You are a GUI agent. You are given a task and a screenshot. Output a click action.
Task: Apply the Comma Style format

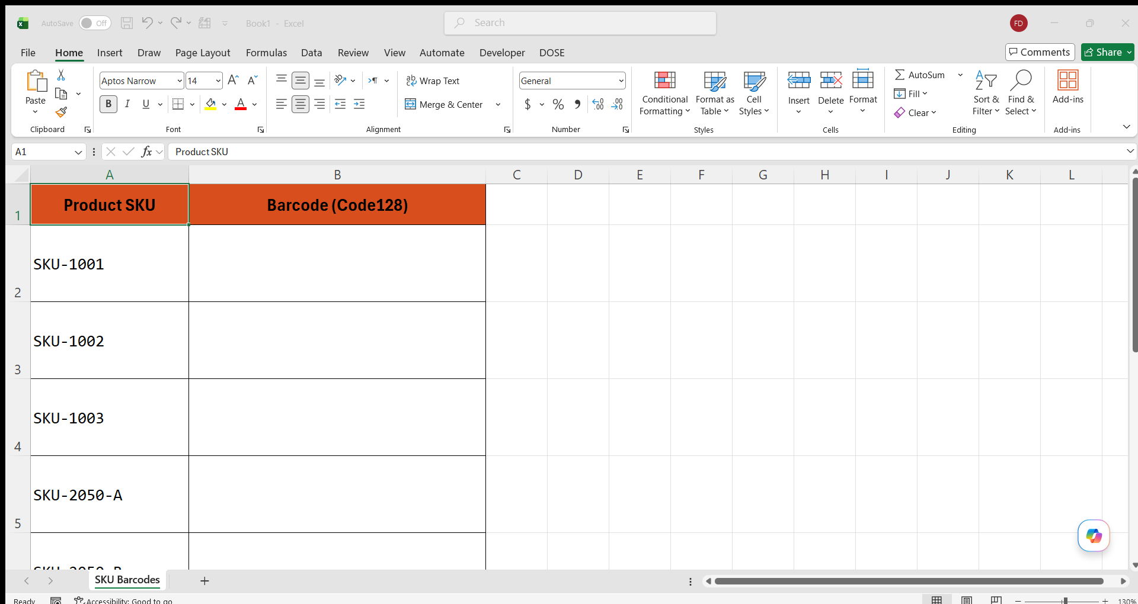(x=577, y=104)
